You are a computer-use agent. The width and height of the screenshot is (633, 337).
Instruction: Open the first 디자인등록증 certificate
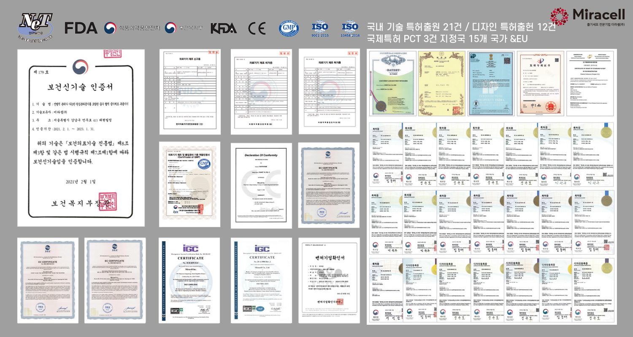(x=384, y=290)
